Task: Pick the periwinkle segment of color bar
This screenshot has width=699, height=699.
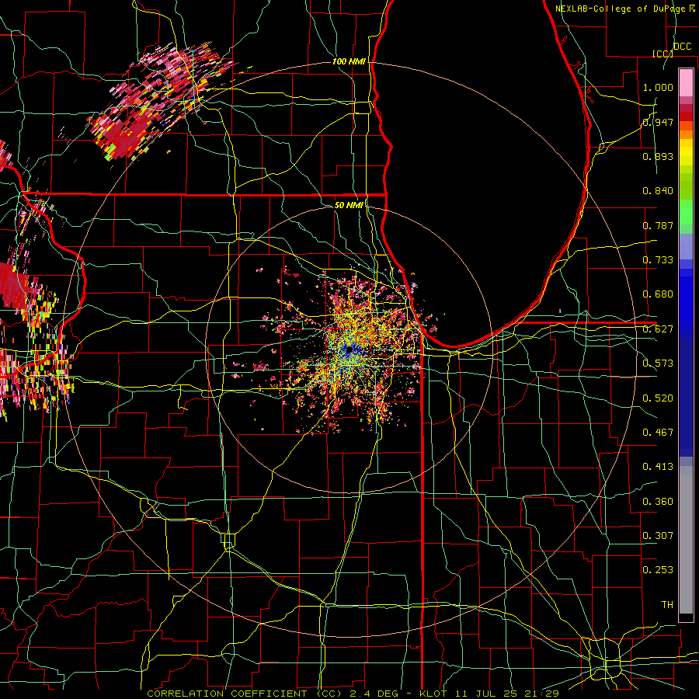Action: tap(686, 246)
